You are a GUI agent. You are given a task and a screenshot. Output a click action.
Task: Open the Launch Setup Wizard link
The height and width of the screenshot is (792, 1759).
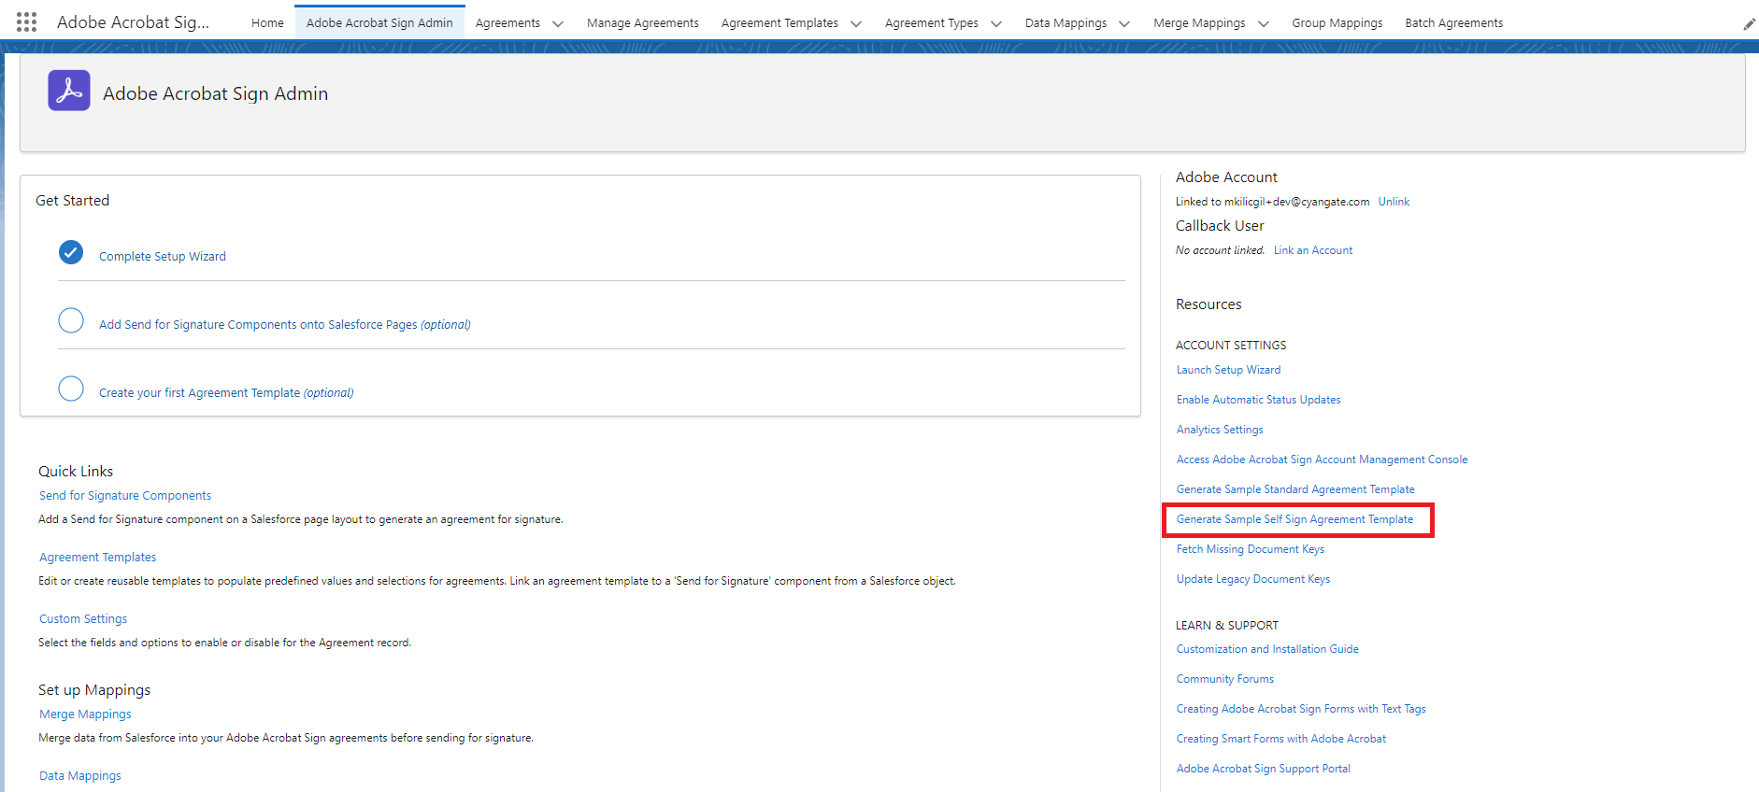[1228, 370]
